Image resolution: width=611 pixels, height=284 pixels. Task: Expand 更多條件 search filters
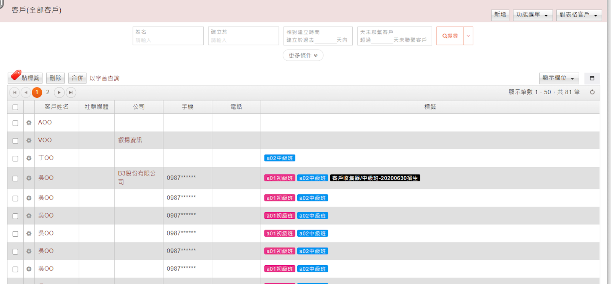pyautogui.click(x=303, y=55)
